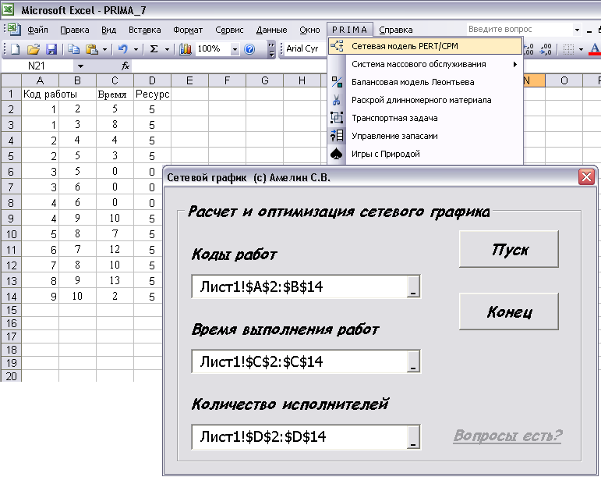Click the spade icon for Игры с Природой
This screenshot has width=601, height=477.
pos(337,154)
